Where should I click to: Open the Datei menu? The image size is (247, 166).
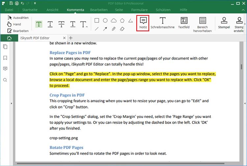(x=9, y=10)
